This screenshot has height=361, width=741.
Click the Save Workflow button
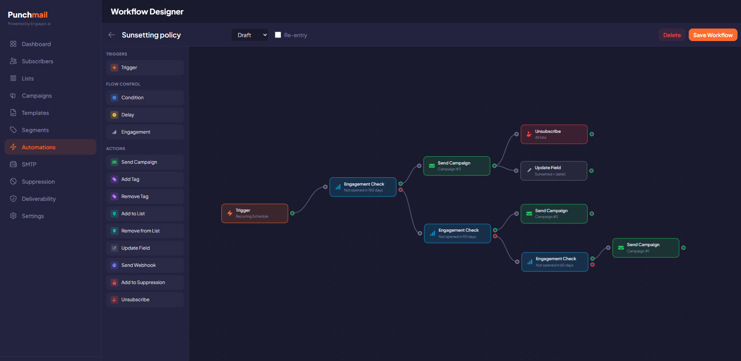712,35
